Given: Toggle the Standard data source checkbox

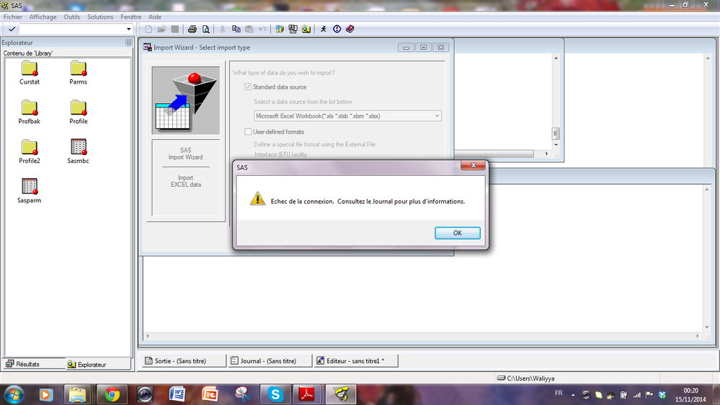Looking at the screenshot, I should pyautogui.click(x=248, y=86).
